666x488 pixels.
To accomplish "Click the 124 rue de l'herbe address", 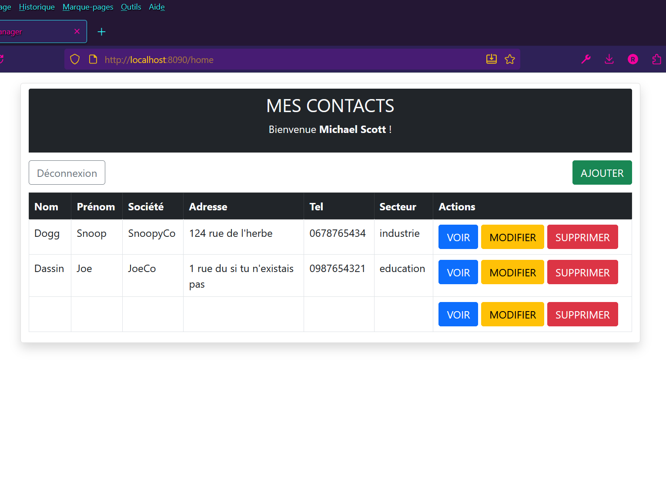I will click(231, 233).
